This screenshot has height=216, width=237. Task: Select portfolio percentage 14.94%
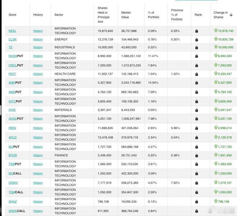[x=153, y=83]
